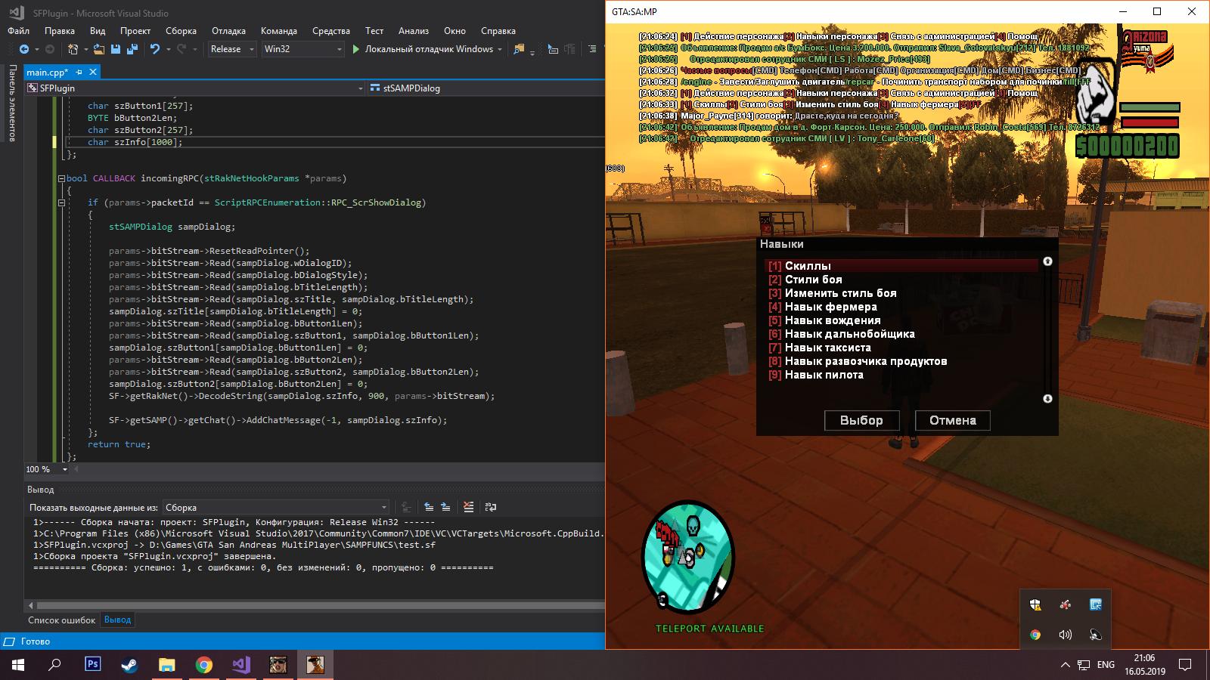Save main.cpp with the single floppy icon

tap(116, 49)
